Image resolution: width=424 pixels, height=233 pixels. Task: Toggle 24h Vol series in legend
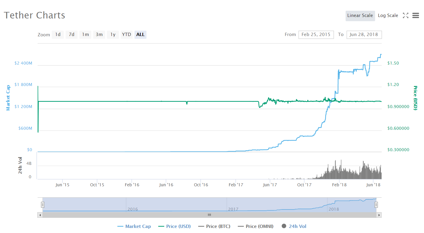pos(294,226)
